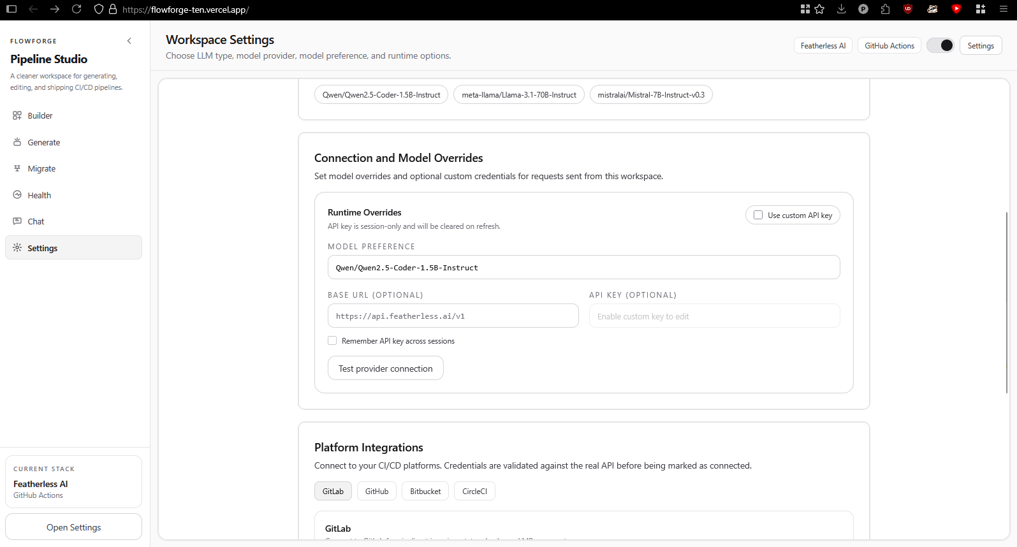Choose the meta-llama Llama-3.1-70B-Instruct chip

click(518, 95)
